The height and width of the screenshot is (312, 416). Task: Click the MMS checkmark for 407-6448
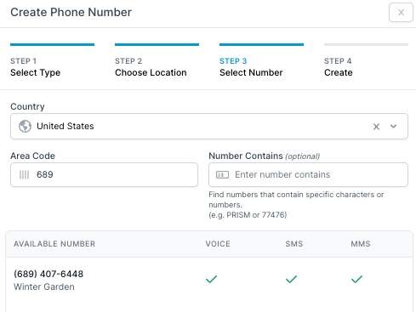coord(356,280)
